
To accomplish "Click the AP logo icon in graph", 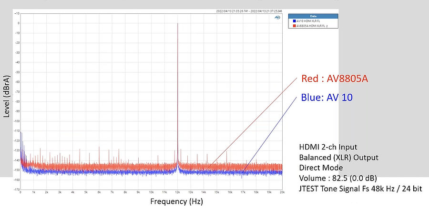I will pyautogui.click(x=277, y=18).
